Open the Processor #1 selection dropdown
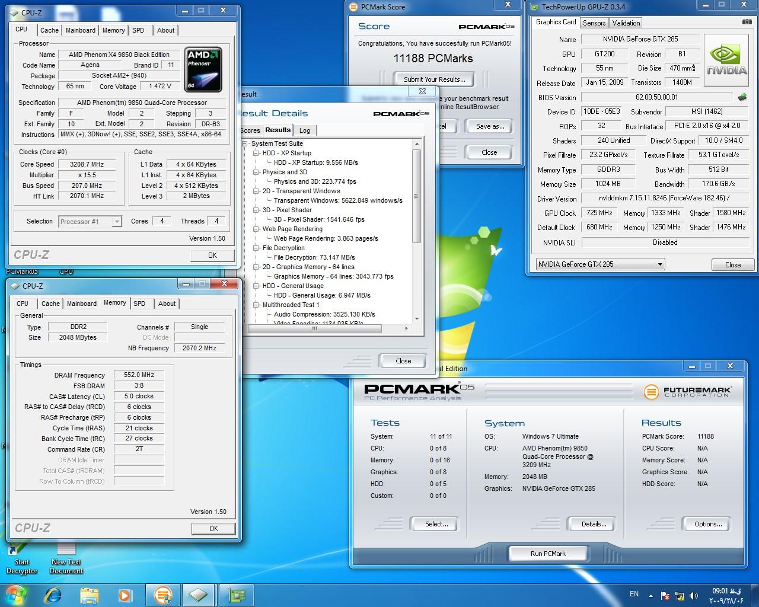Screen dimensions: 759x607 [x=90, y=222]
